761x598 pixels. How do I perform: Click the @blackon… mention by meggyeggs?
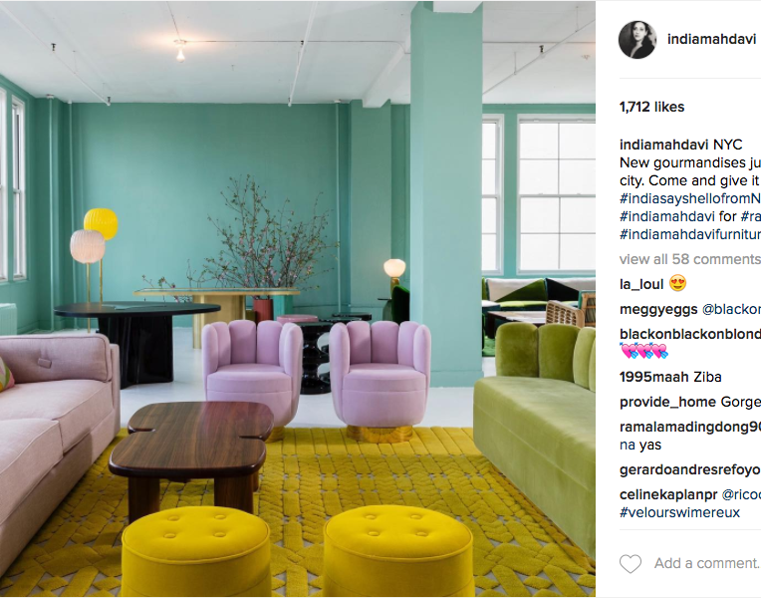731,309
